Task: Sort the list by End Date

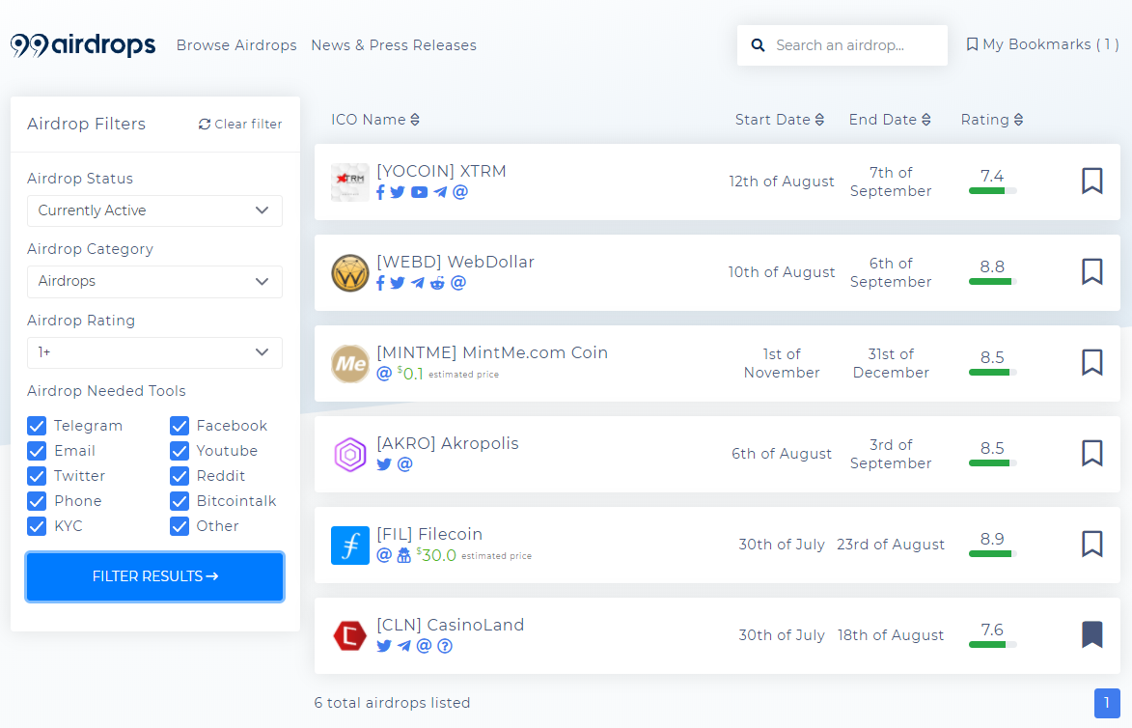Action: click(890, 120)
